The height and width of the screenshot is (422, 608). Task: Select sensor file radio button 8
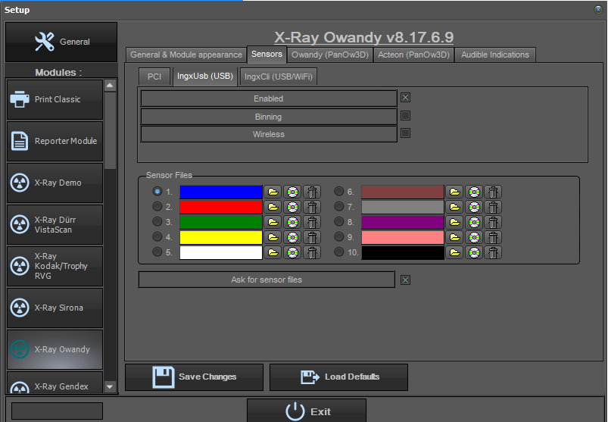[x=339, y=221]
